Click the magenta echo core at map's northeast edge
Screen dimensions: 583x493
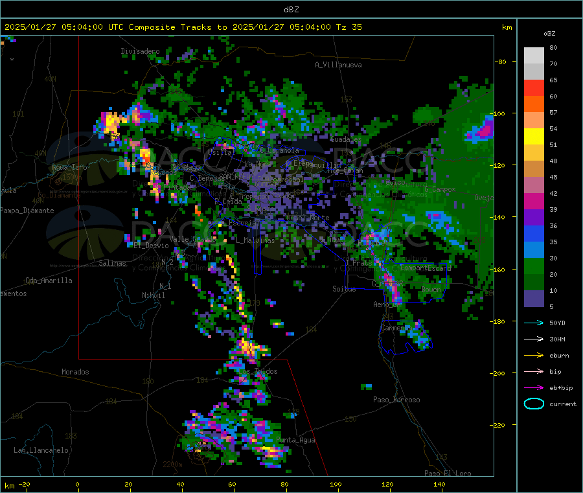pyautogui.click(x=485, y=130)
